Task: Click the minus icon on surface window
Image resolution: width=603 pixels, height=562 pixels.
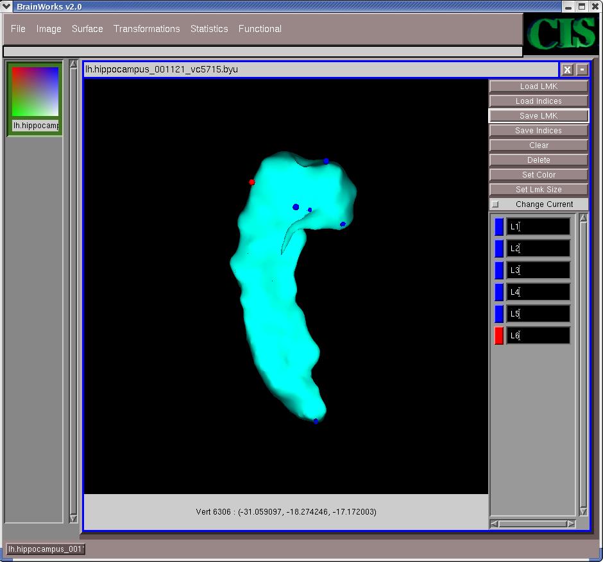Action: [x=582, y=70]
